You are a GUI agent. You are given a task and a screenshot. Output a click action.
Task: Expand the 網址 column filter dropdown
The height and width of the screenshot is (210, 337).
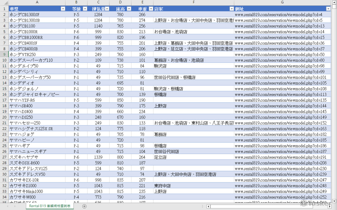pyautogui.click(x=328, y=9)
